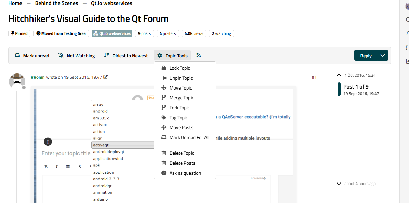The height and width of the screenshot is (203, 409).
Task: Open Qt.io webservices breadcrumb link
Action: pyautogui.click(x=111, y=3)
